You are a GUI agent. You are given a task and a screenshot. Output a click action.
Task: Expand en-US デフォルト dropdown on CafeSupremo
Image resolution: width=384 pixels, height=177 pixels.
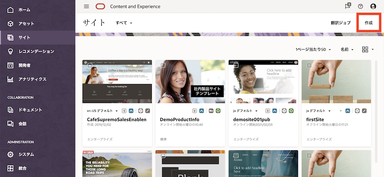[102, 111]
